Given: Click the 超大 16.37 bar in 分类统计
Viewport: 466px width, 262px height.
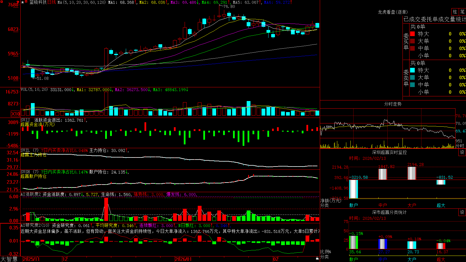Looking at the screenshot, I should 441,246.
